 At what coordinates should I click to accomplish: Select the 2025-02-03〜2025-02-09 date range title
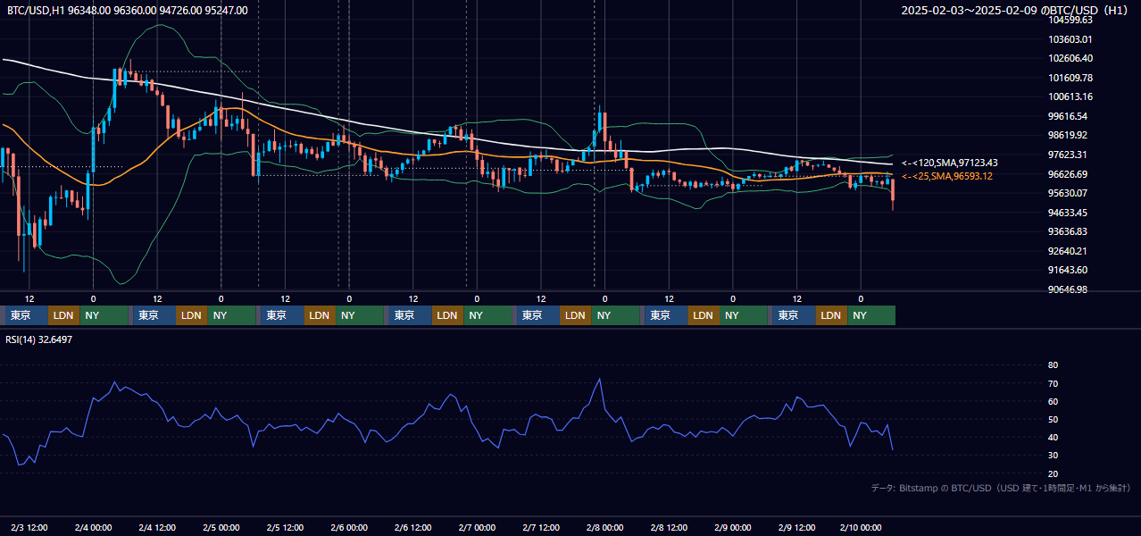[x=1017, y=10]
